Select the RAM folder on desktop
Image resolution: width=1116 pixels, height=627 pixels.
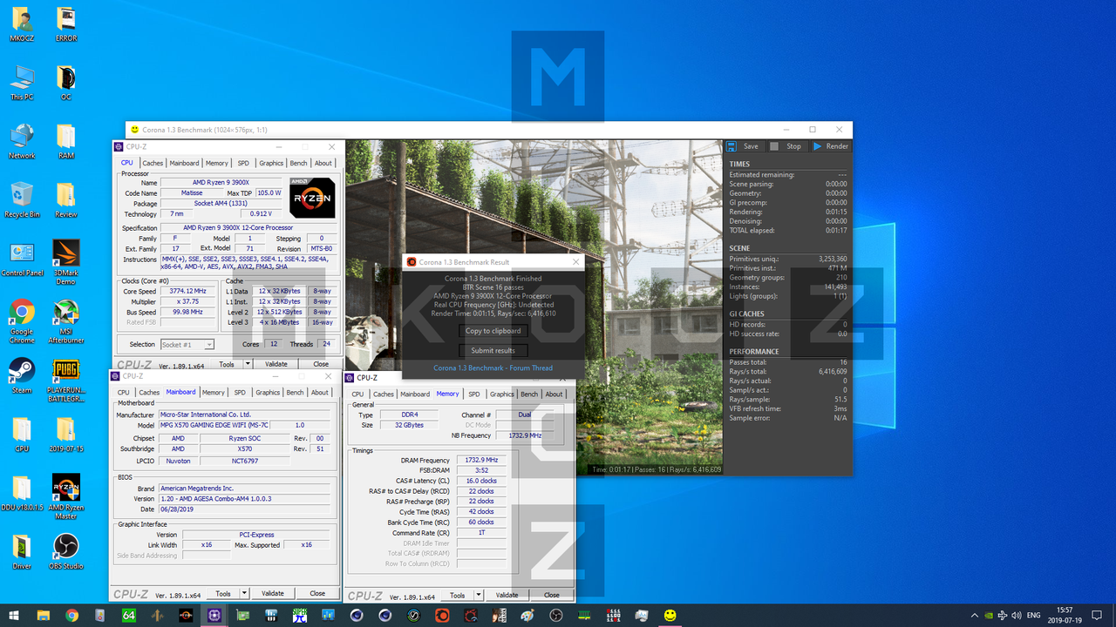(66, 142)
